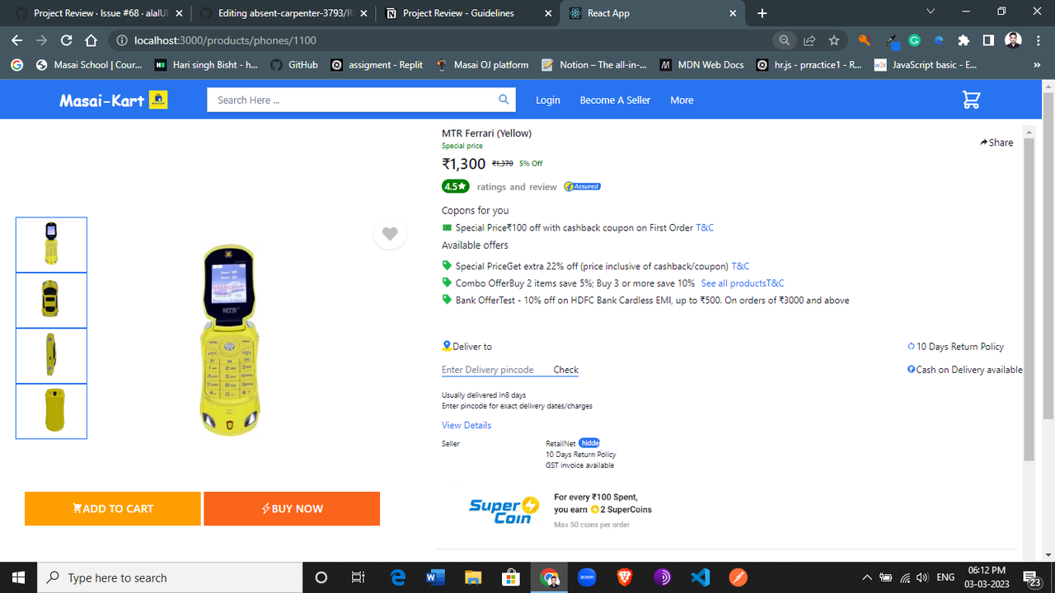Screen dimensions: 1055x593
Task: Open Microsoft Edge from taskbar
Action: point(397,577)
